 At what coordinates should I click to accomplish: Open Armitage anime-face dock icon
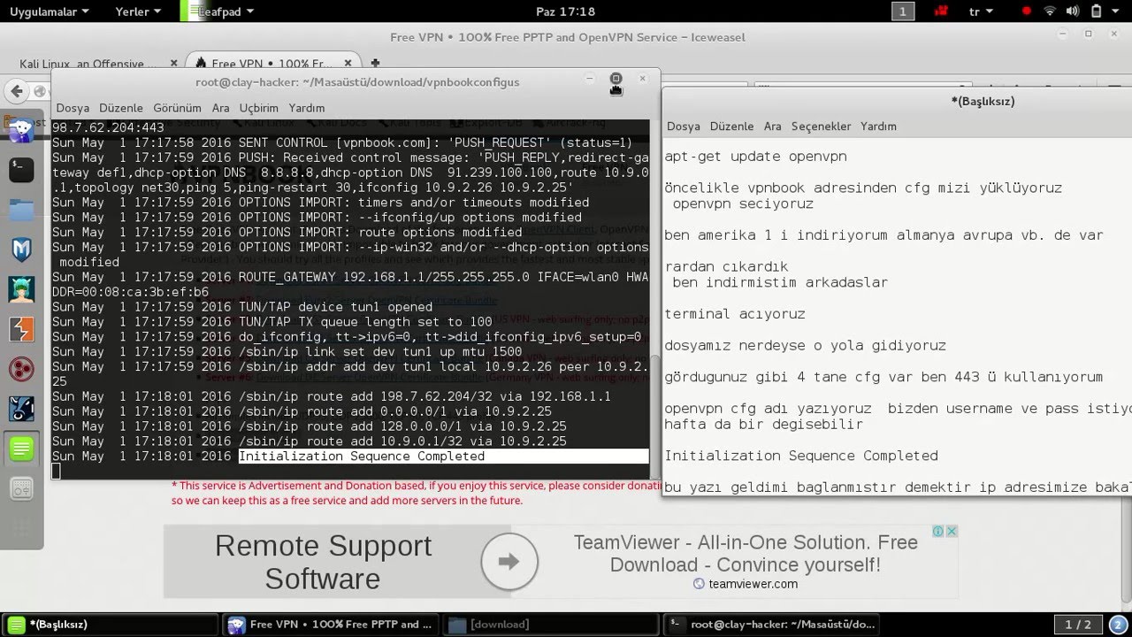click(x=20, y=289)
